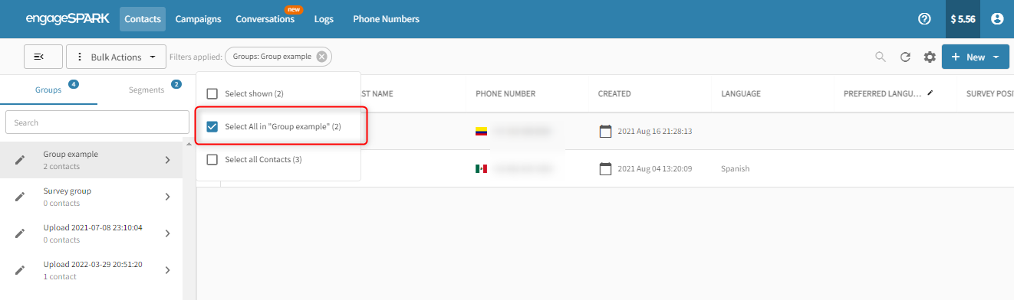The height and width of the screenshot is (300, 1014).
Task: Remove the Groups: Group example filter
Action: coord(321,57)
